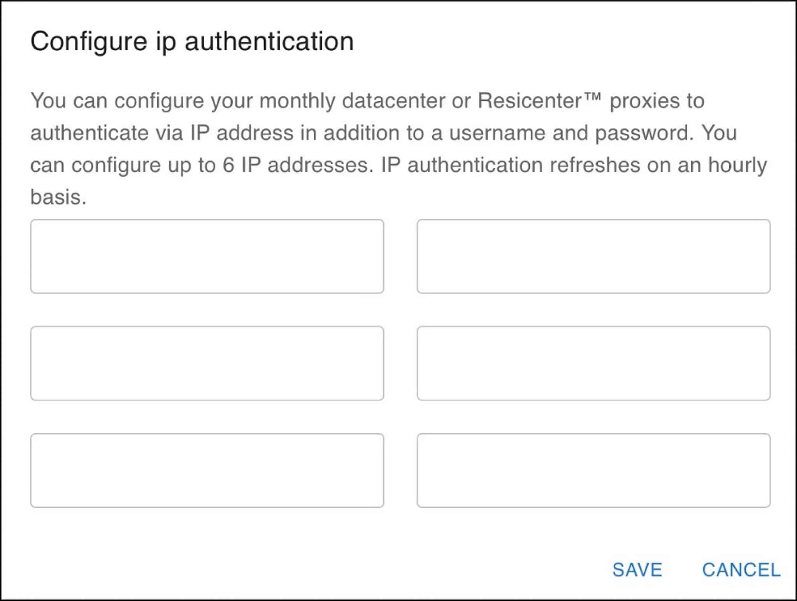The image size is (797, 601).
Task: Activate the right IP field in the middle row
Action: pos(593,363)
